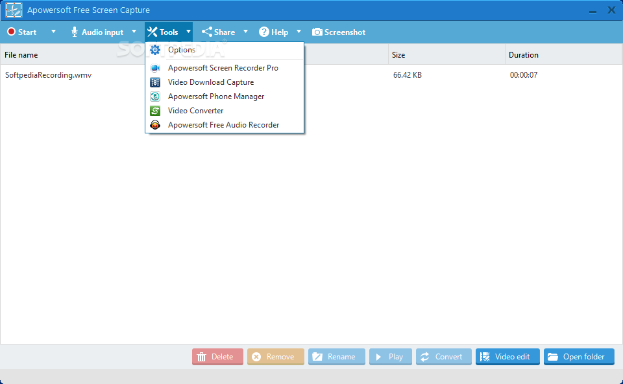Click the Free Audio Recorder headphone icon
This screenshot has width=623, height=384.
click(155, 125)
